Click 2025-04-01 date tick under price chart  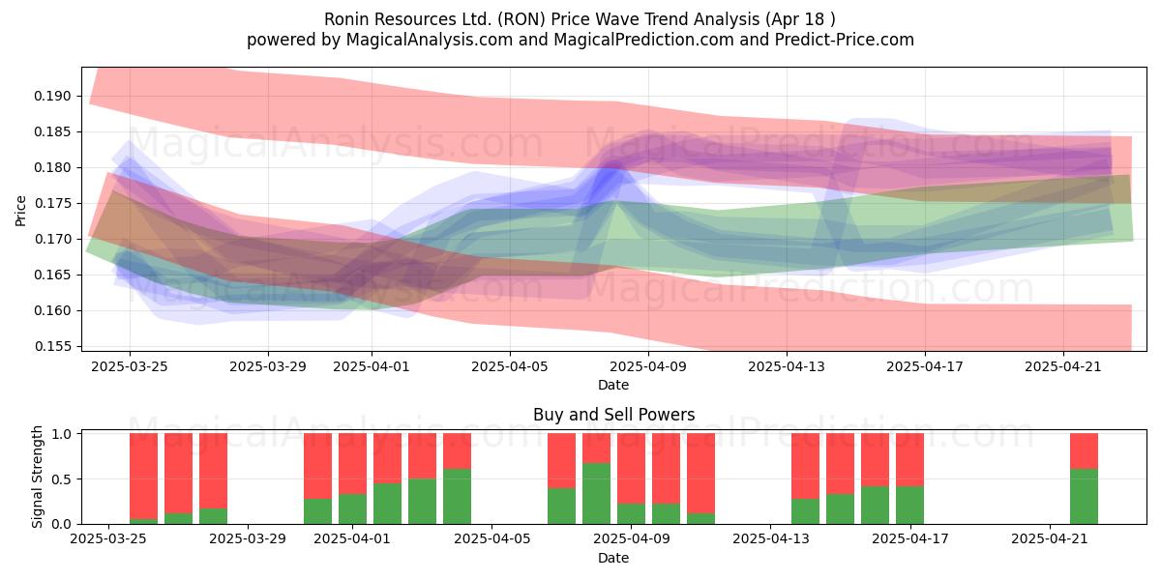pyautogui.click(x=372, y=366)
